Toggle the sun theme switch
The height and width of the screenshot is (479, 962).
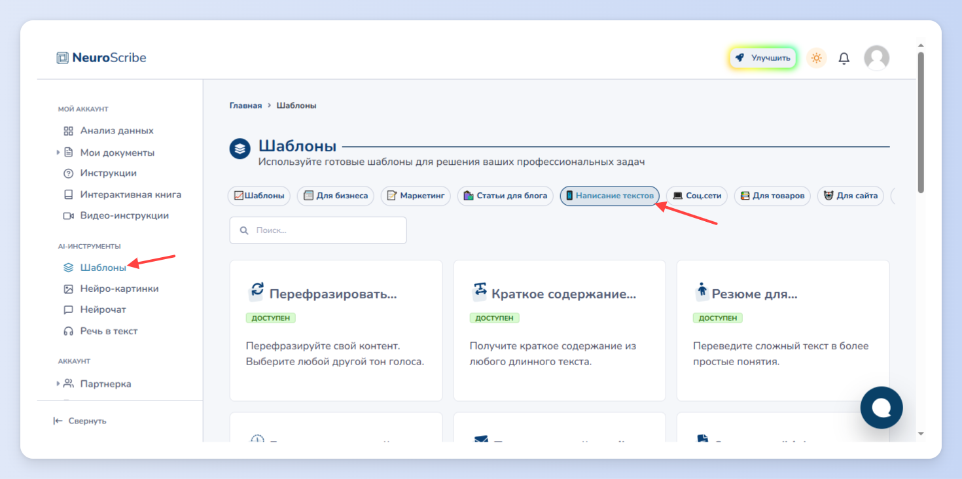tap(816, 58)
